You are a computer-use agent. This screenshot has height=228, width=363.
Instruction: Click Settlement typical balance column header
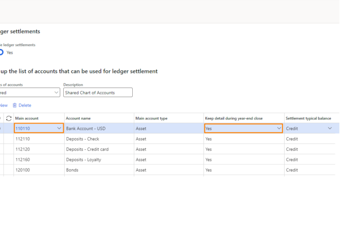point(309,118)
